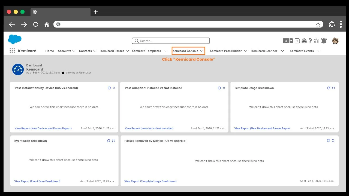View notifications via the bell icon

coord(324,41)
